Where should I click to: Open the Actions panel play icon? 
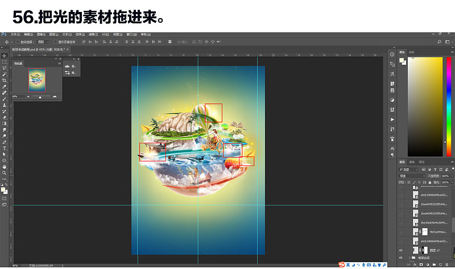point(392,119)
